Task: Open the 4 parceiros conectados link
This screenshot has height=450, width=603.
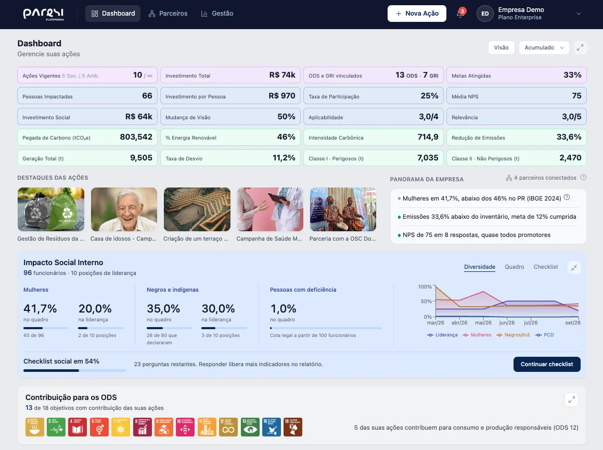Action: pyautogui.click(x=541, y=178)
